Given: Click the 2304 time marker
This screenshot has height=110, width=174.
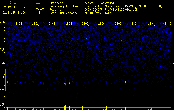Looking at the screenshot, I should click(x=69, y=23).
